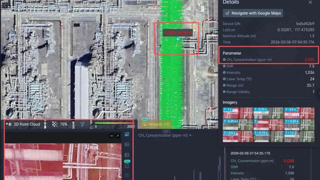320x180 pixels.
Task: Select the image-with-details sidebar icon
Action: pyautogui.click(x=127, y=145)
